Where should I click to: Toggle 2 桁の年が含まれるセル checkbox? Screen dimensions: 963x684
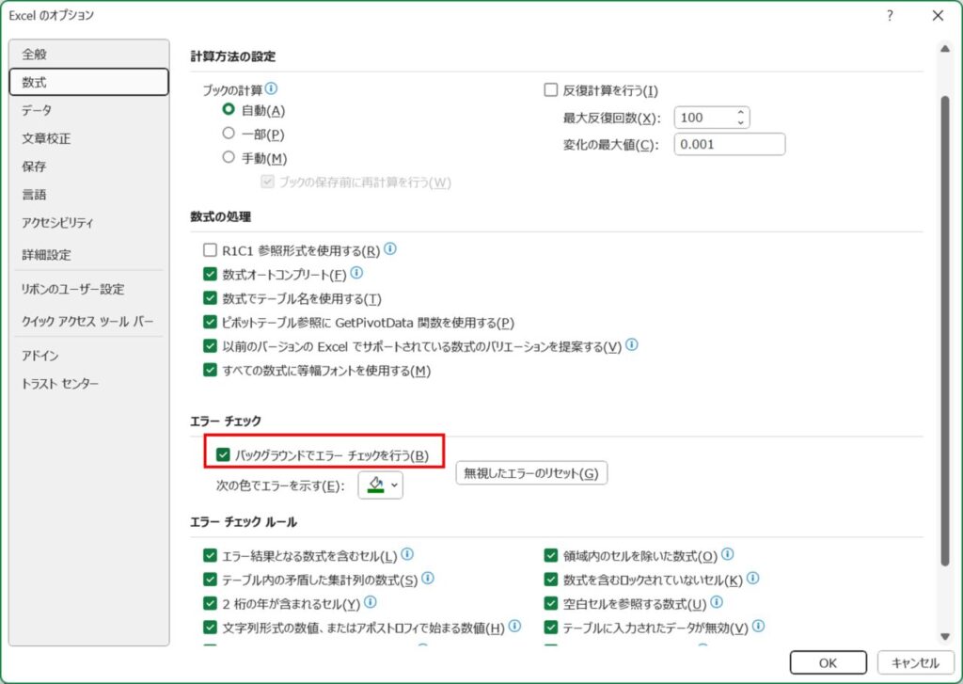210,603
